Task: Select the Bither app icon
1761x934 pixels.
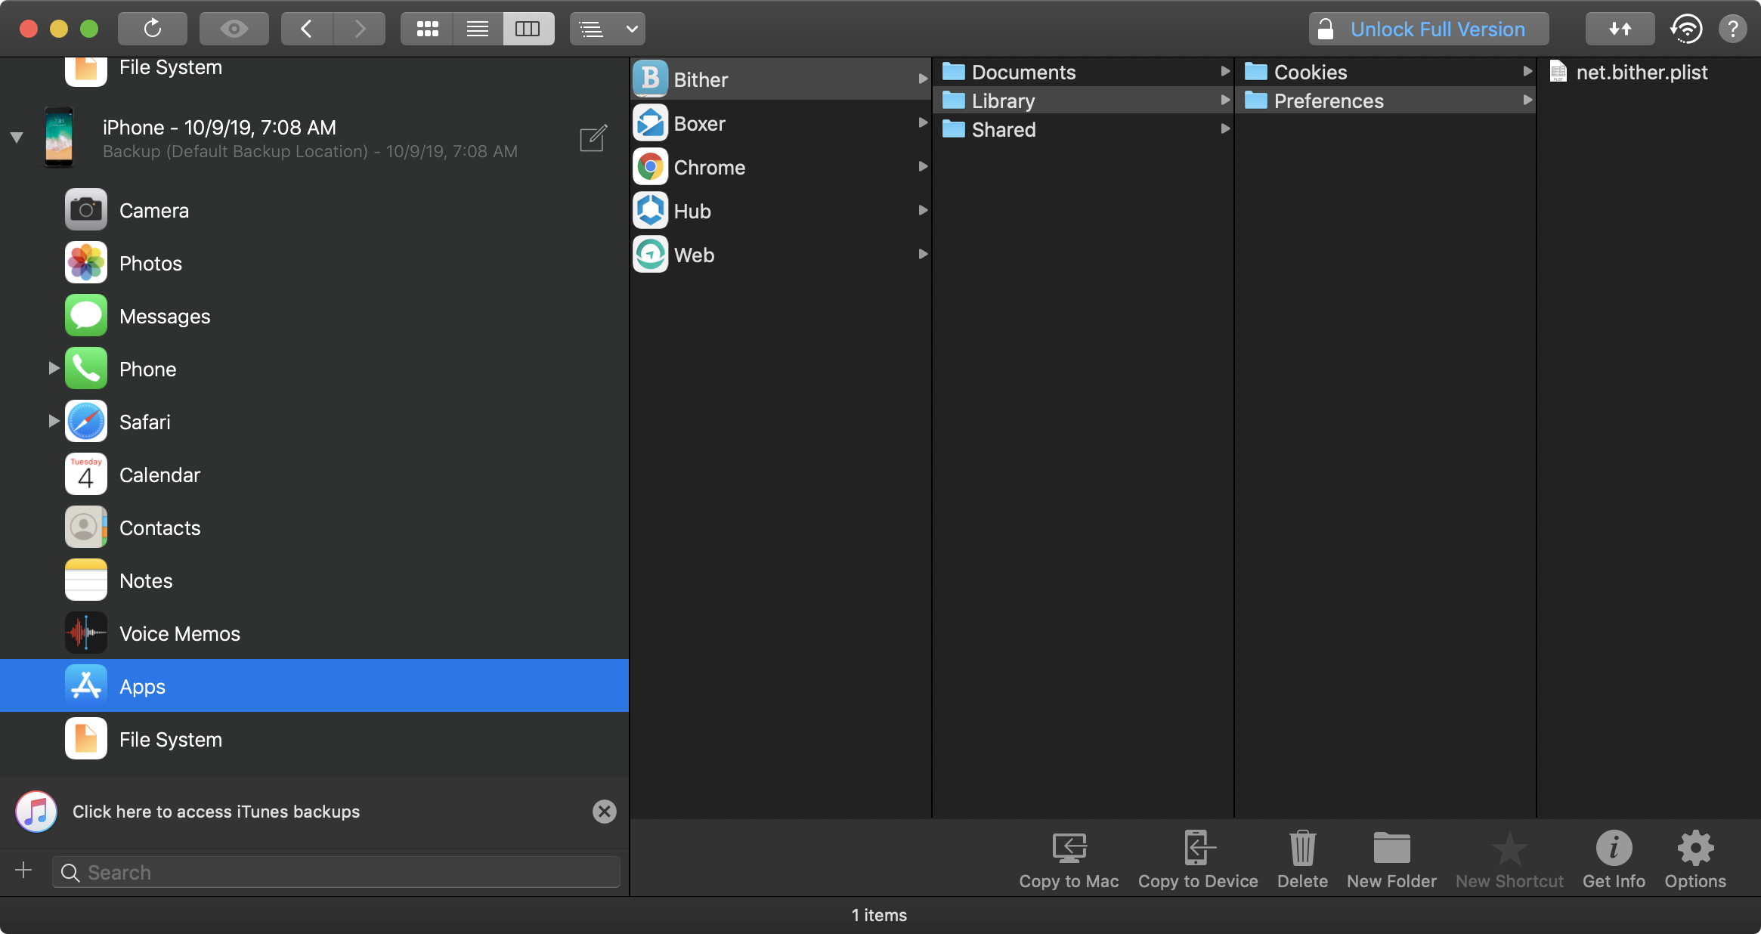Action: pyautogui.click(x=651, y=79)
